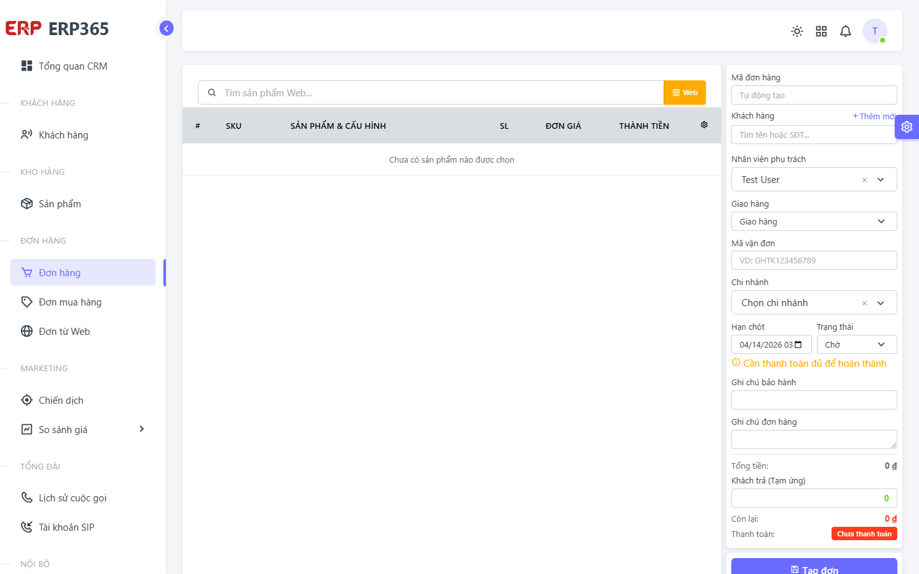The width and height of the screenshot is (919, 574).
Task: Focus Khách trả (Tạm ứng) amount field
Action: pyautogui.click(x=814, y=498)
